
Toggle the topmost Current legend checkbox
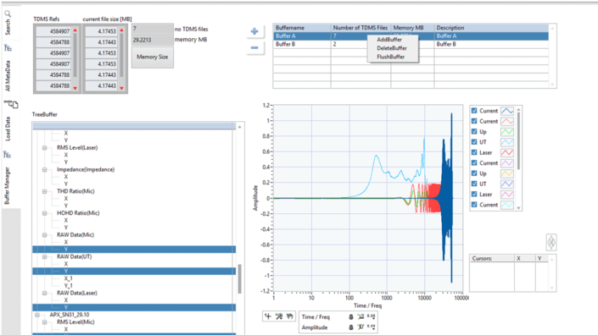coord(474,111)
